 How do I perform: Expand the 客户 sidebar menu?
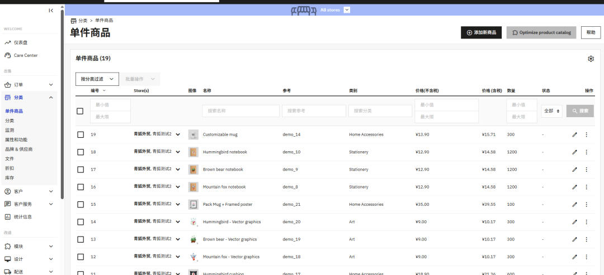51,191
